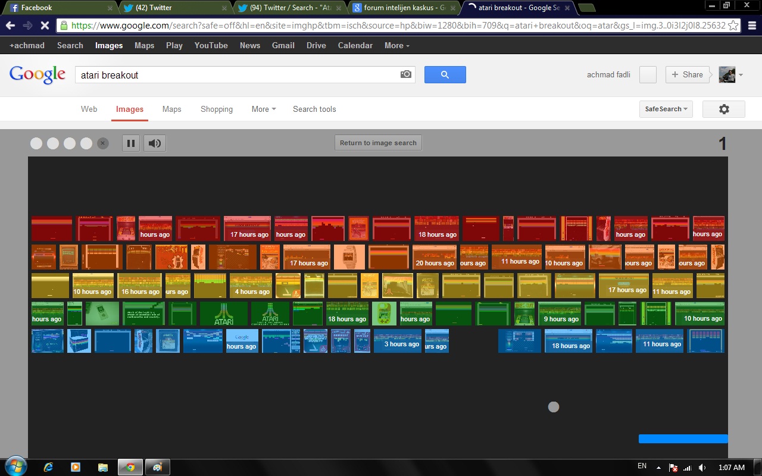Switch to the Facebook tab
This screenshot has height=476, width=762.
pyautogui.click(x=60, y=8)
